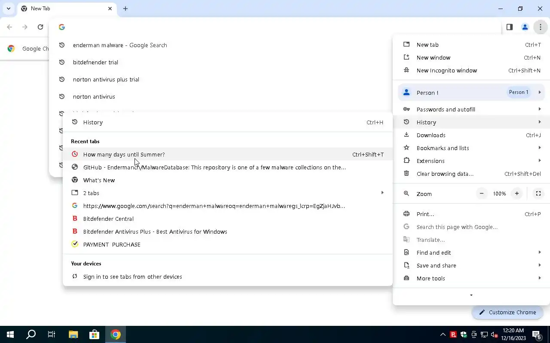Screen dimensions: 550x343
Task: Click the Back navigation arrow
Action: pos(9,27)
